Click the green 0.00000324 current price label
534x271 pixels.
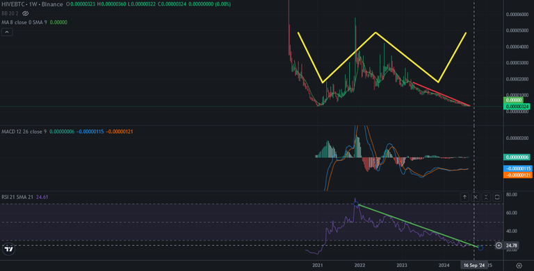point(517,107)
